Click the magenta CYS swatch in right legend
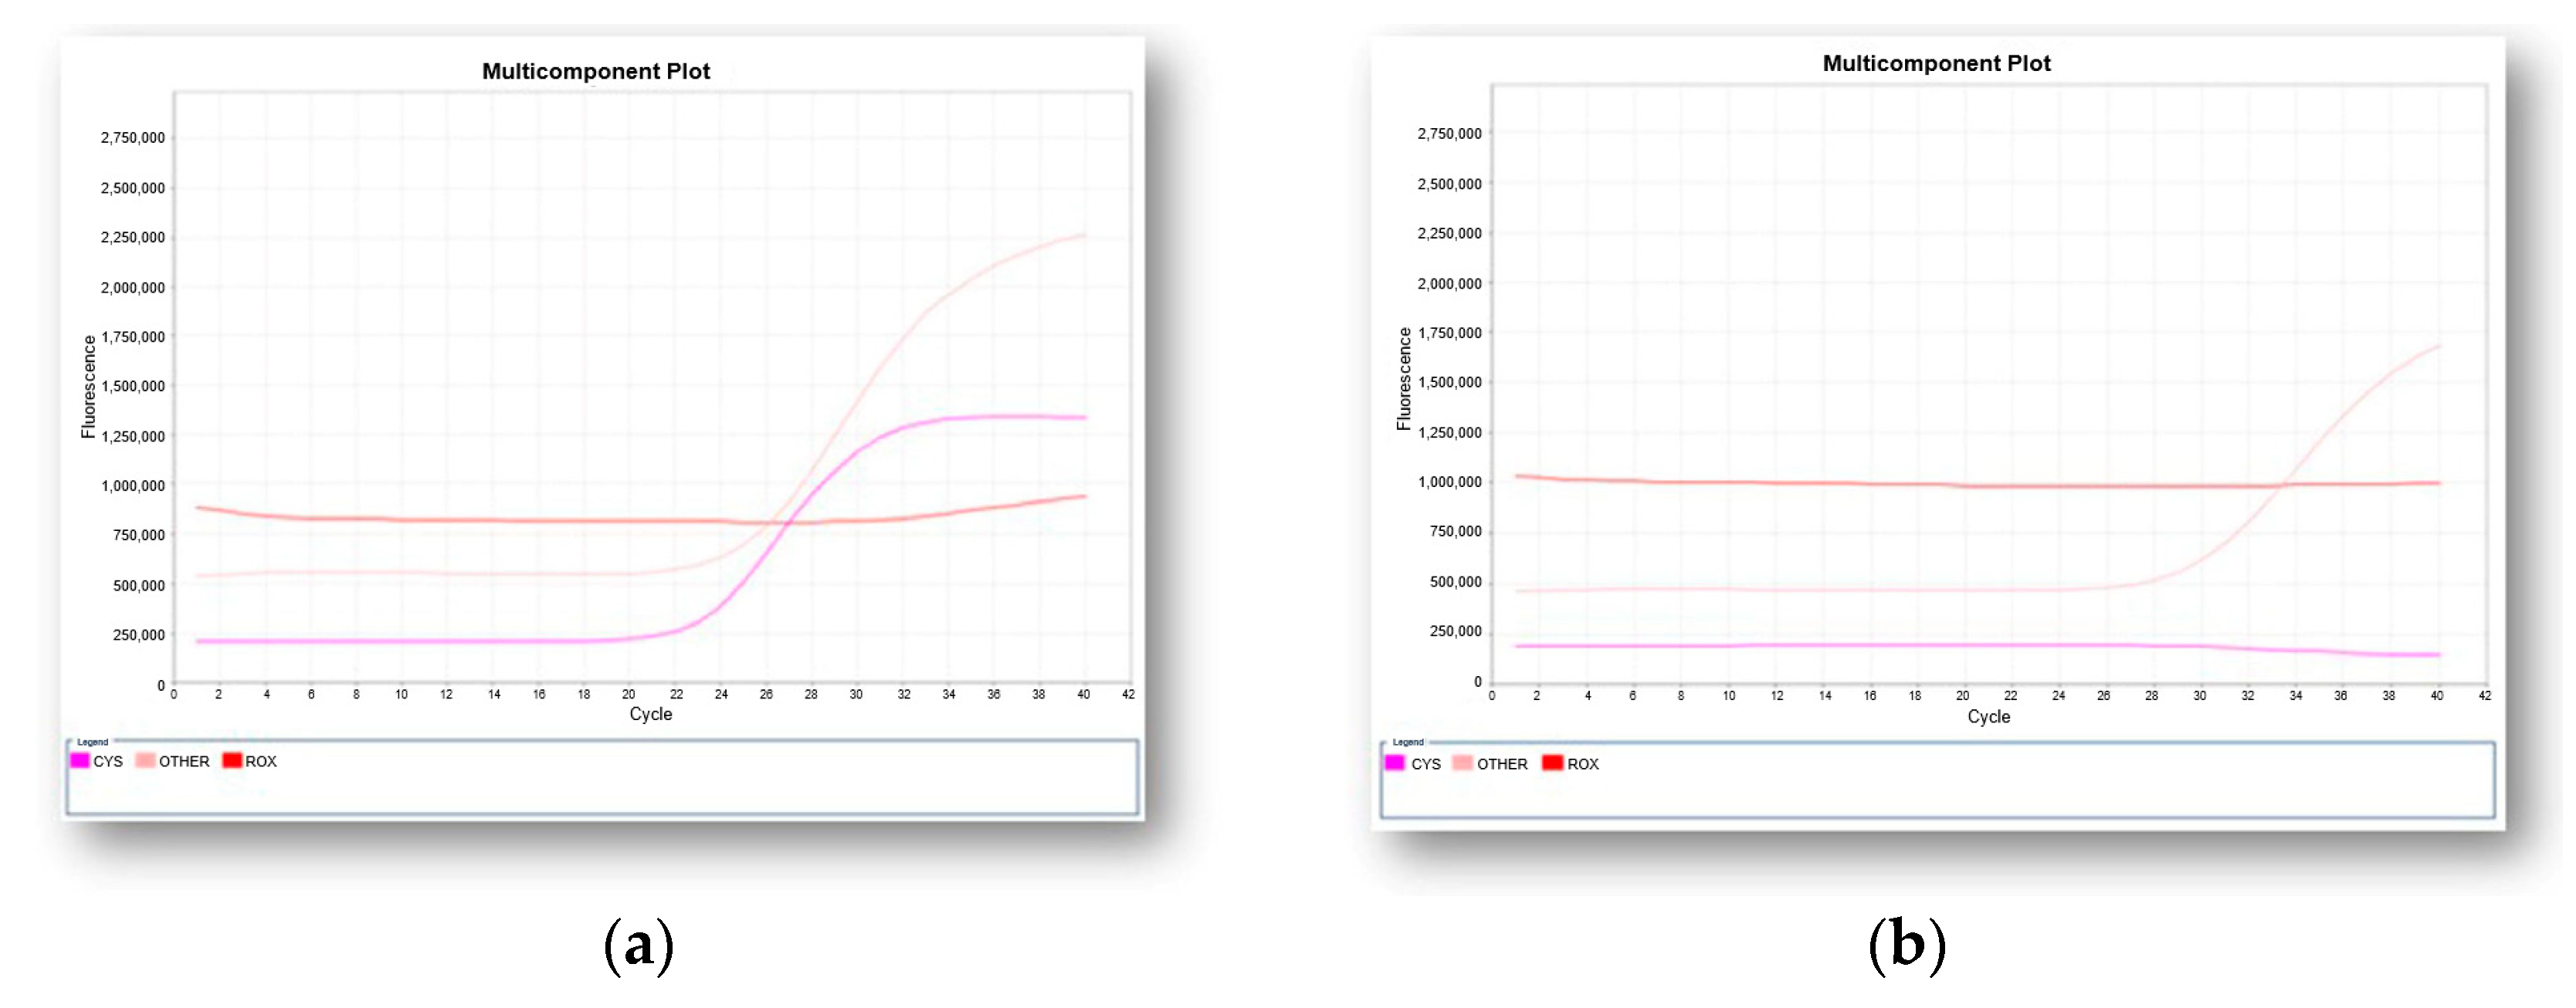This screenshot has width=2576, height=1008. tap(1394, 764)
